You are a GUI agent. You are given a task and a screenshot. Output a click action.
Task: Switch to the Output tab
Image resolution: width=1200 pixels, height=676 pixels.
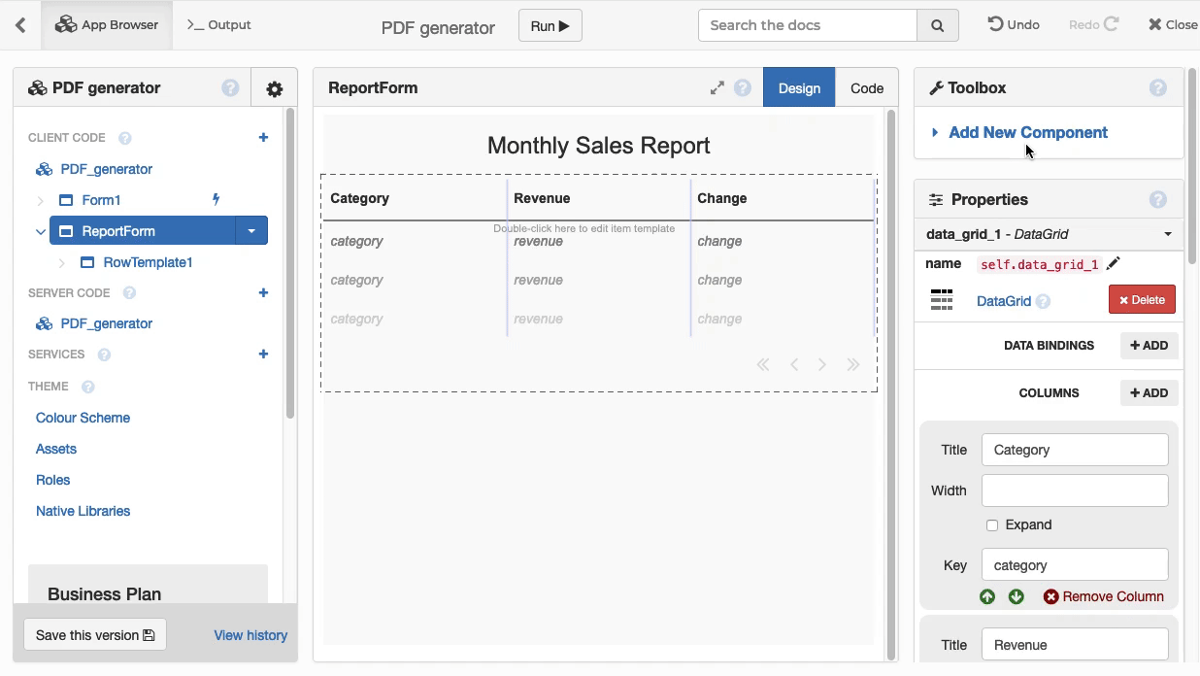219,25
